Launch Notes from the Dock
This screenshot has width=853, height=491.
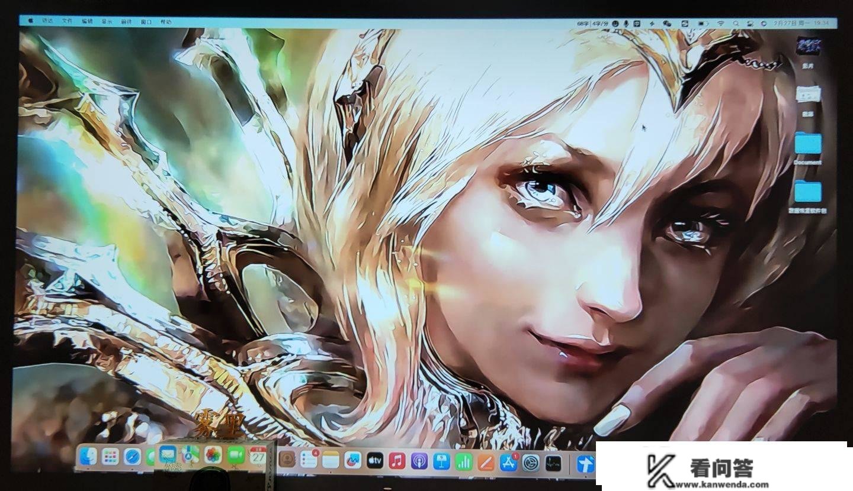(x=331, y=460)
